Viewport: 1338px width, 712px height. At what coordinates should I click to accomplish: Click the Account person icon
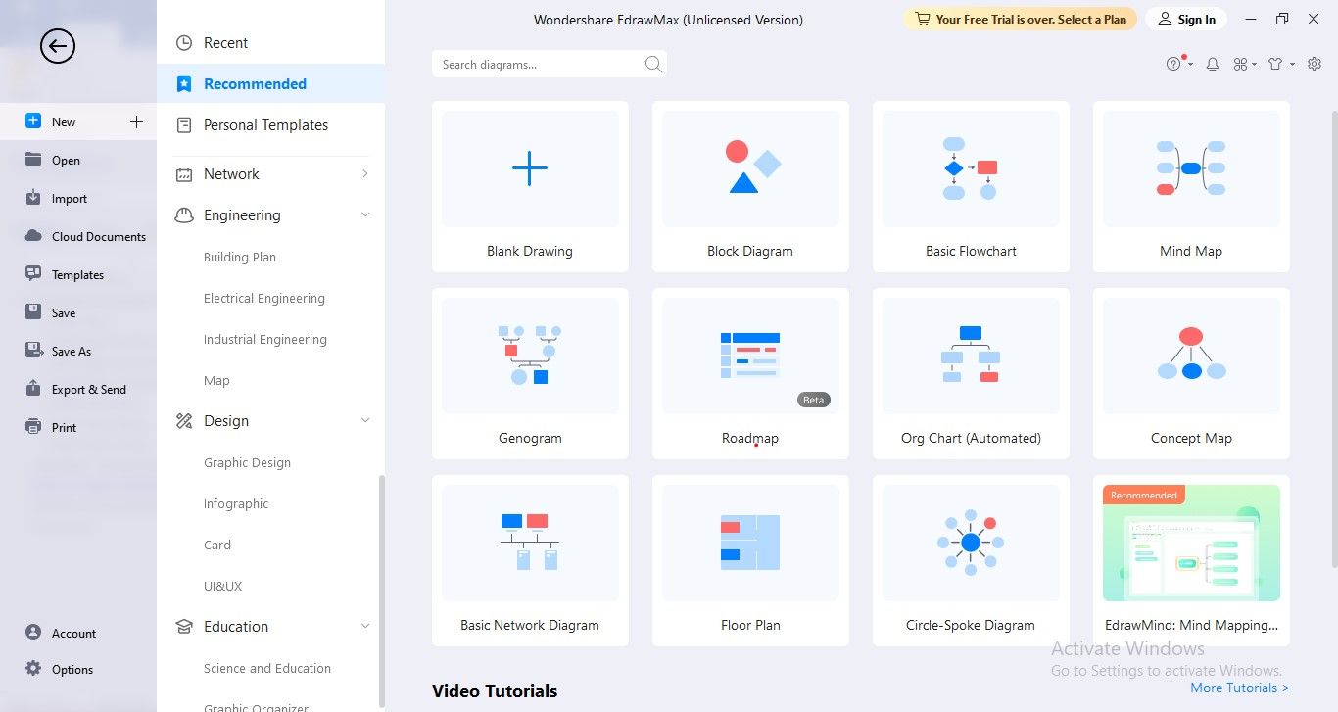pos(33,633)
